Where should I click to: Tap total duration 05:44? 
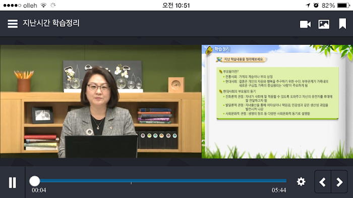279,190
